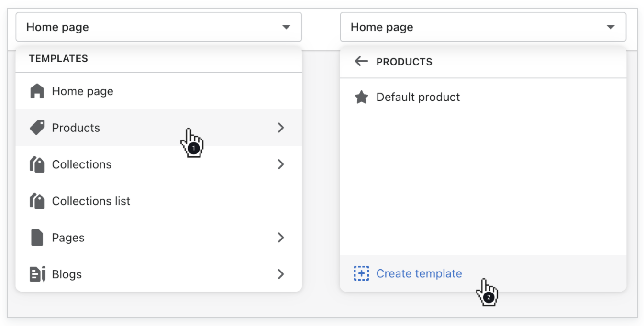
Task: Click the Products tag icon
Action: coord(37,128)
